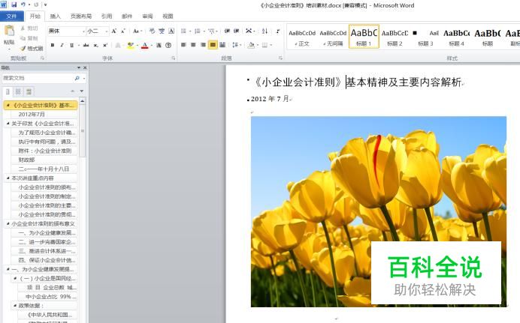Open the font size dropdown
520x323 pixels.
[x=107, y=31]
